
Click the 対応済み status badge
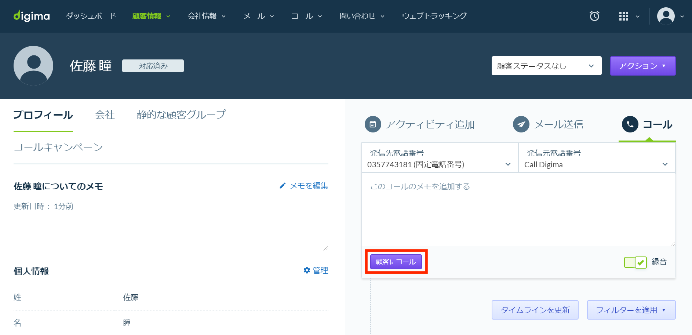pyautogui.click(x=153, y=66)
